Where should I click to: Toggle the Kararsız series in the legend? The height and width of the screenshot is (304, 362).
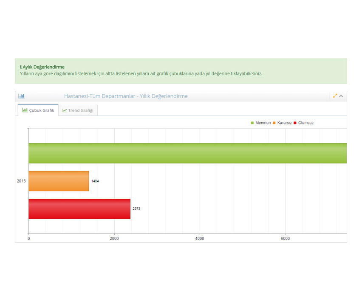pyautogui.click(x=282, y=123)
